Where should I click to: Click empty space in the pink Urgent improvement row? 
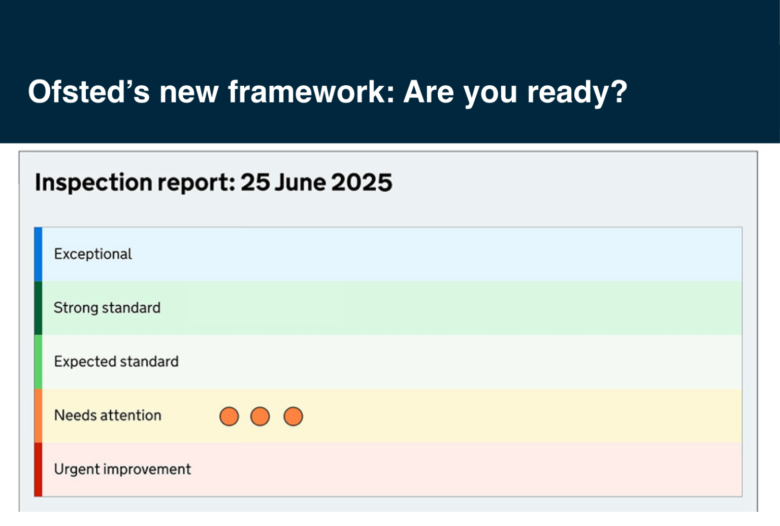click(x=457, y=469)
